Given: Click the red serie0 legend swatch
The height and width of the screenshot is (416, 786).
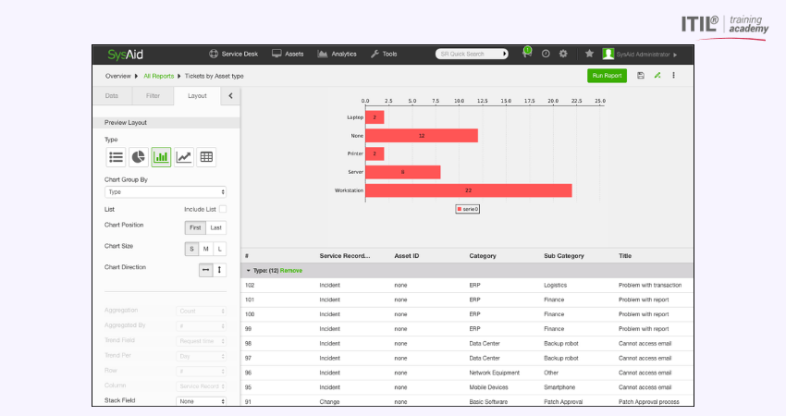Looking at the screenshot, I should coord(461,209).
